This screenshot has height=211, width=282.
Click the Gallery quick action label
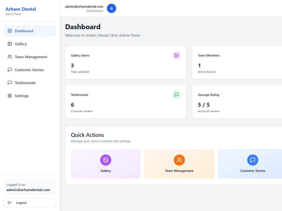coord(105,171)
